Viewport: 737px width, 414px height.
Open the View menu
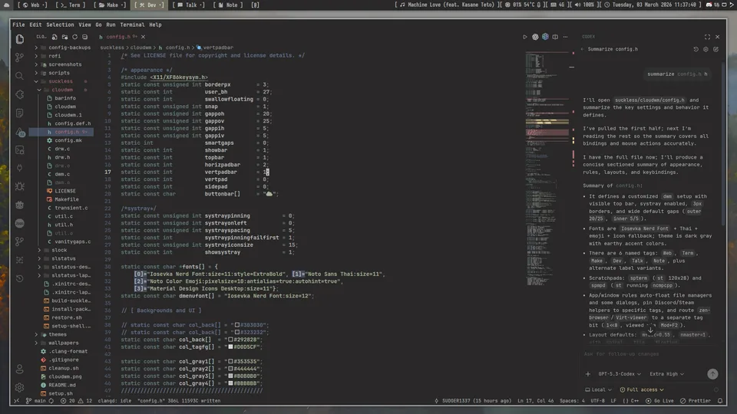tap(84, 25)
